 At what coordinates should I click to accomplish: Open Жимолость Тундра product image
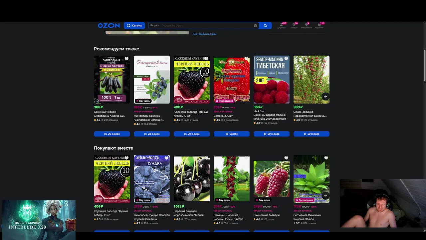pos(152,179)
